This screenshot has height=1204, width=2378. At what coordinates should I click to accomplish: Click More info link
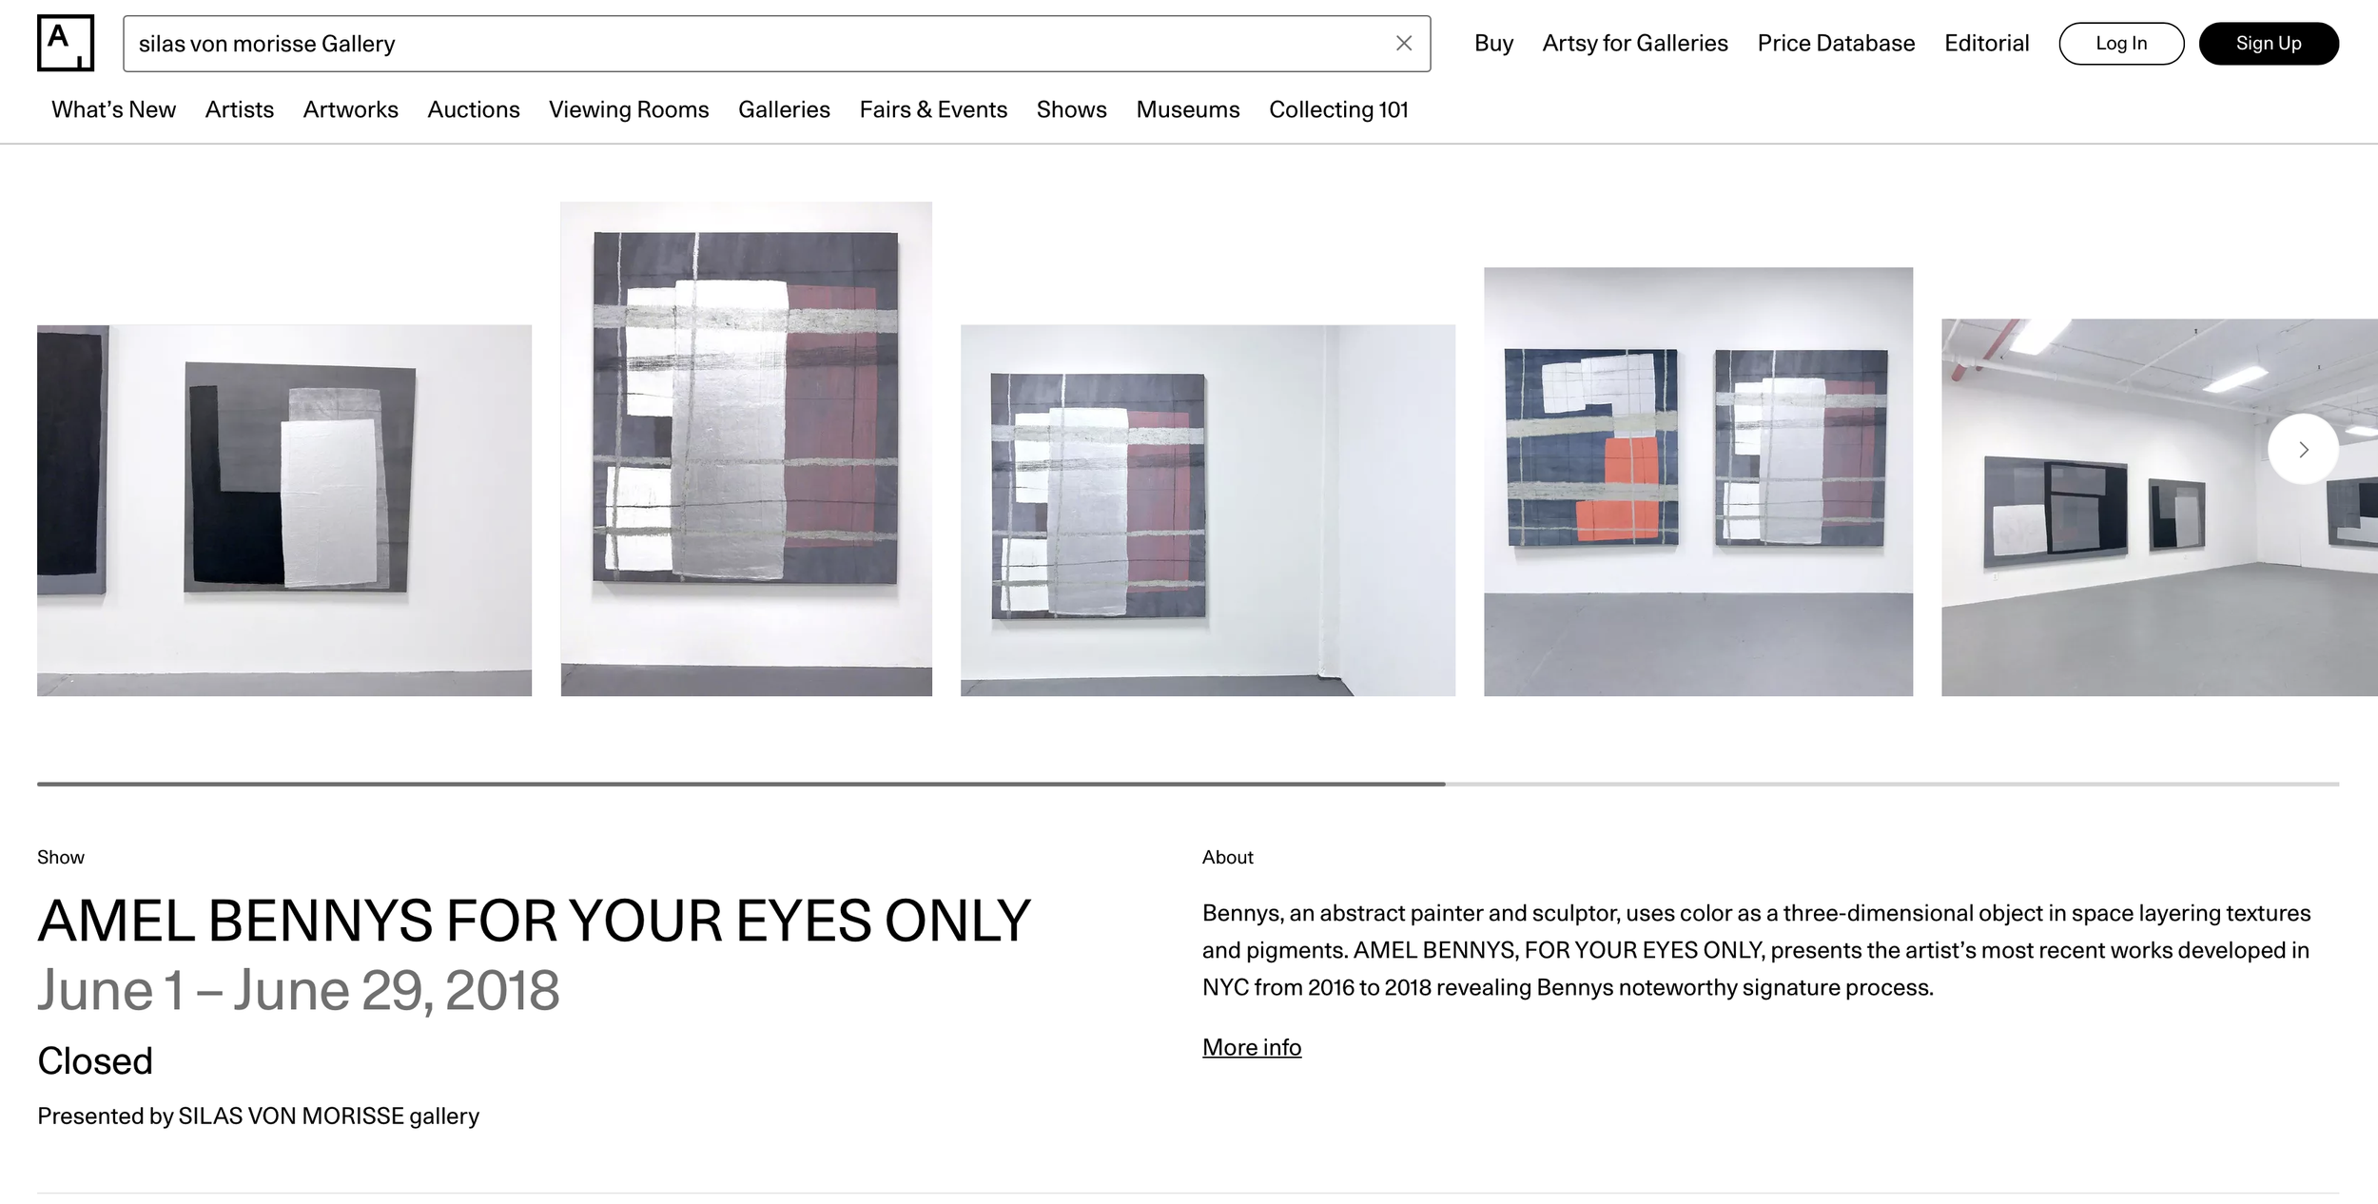pyautogui.click(x=1252, y=1047)
